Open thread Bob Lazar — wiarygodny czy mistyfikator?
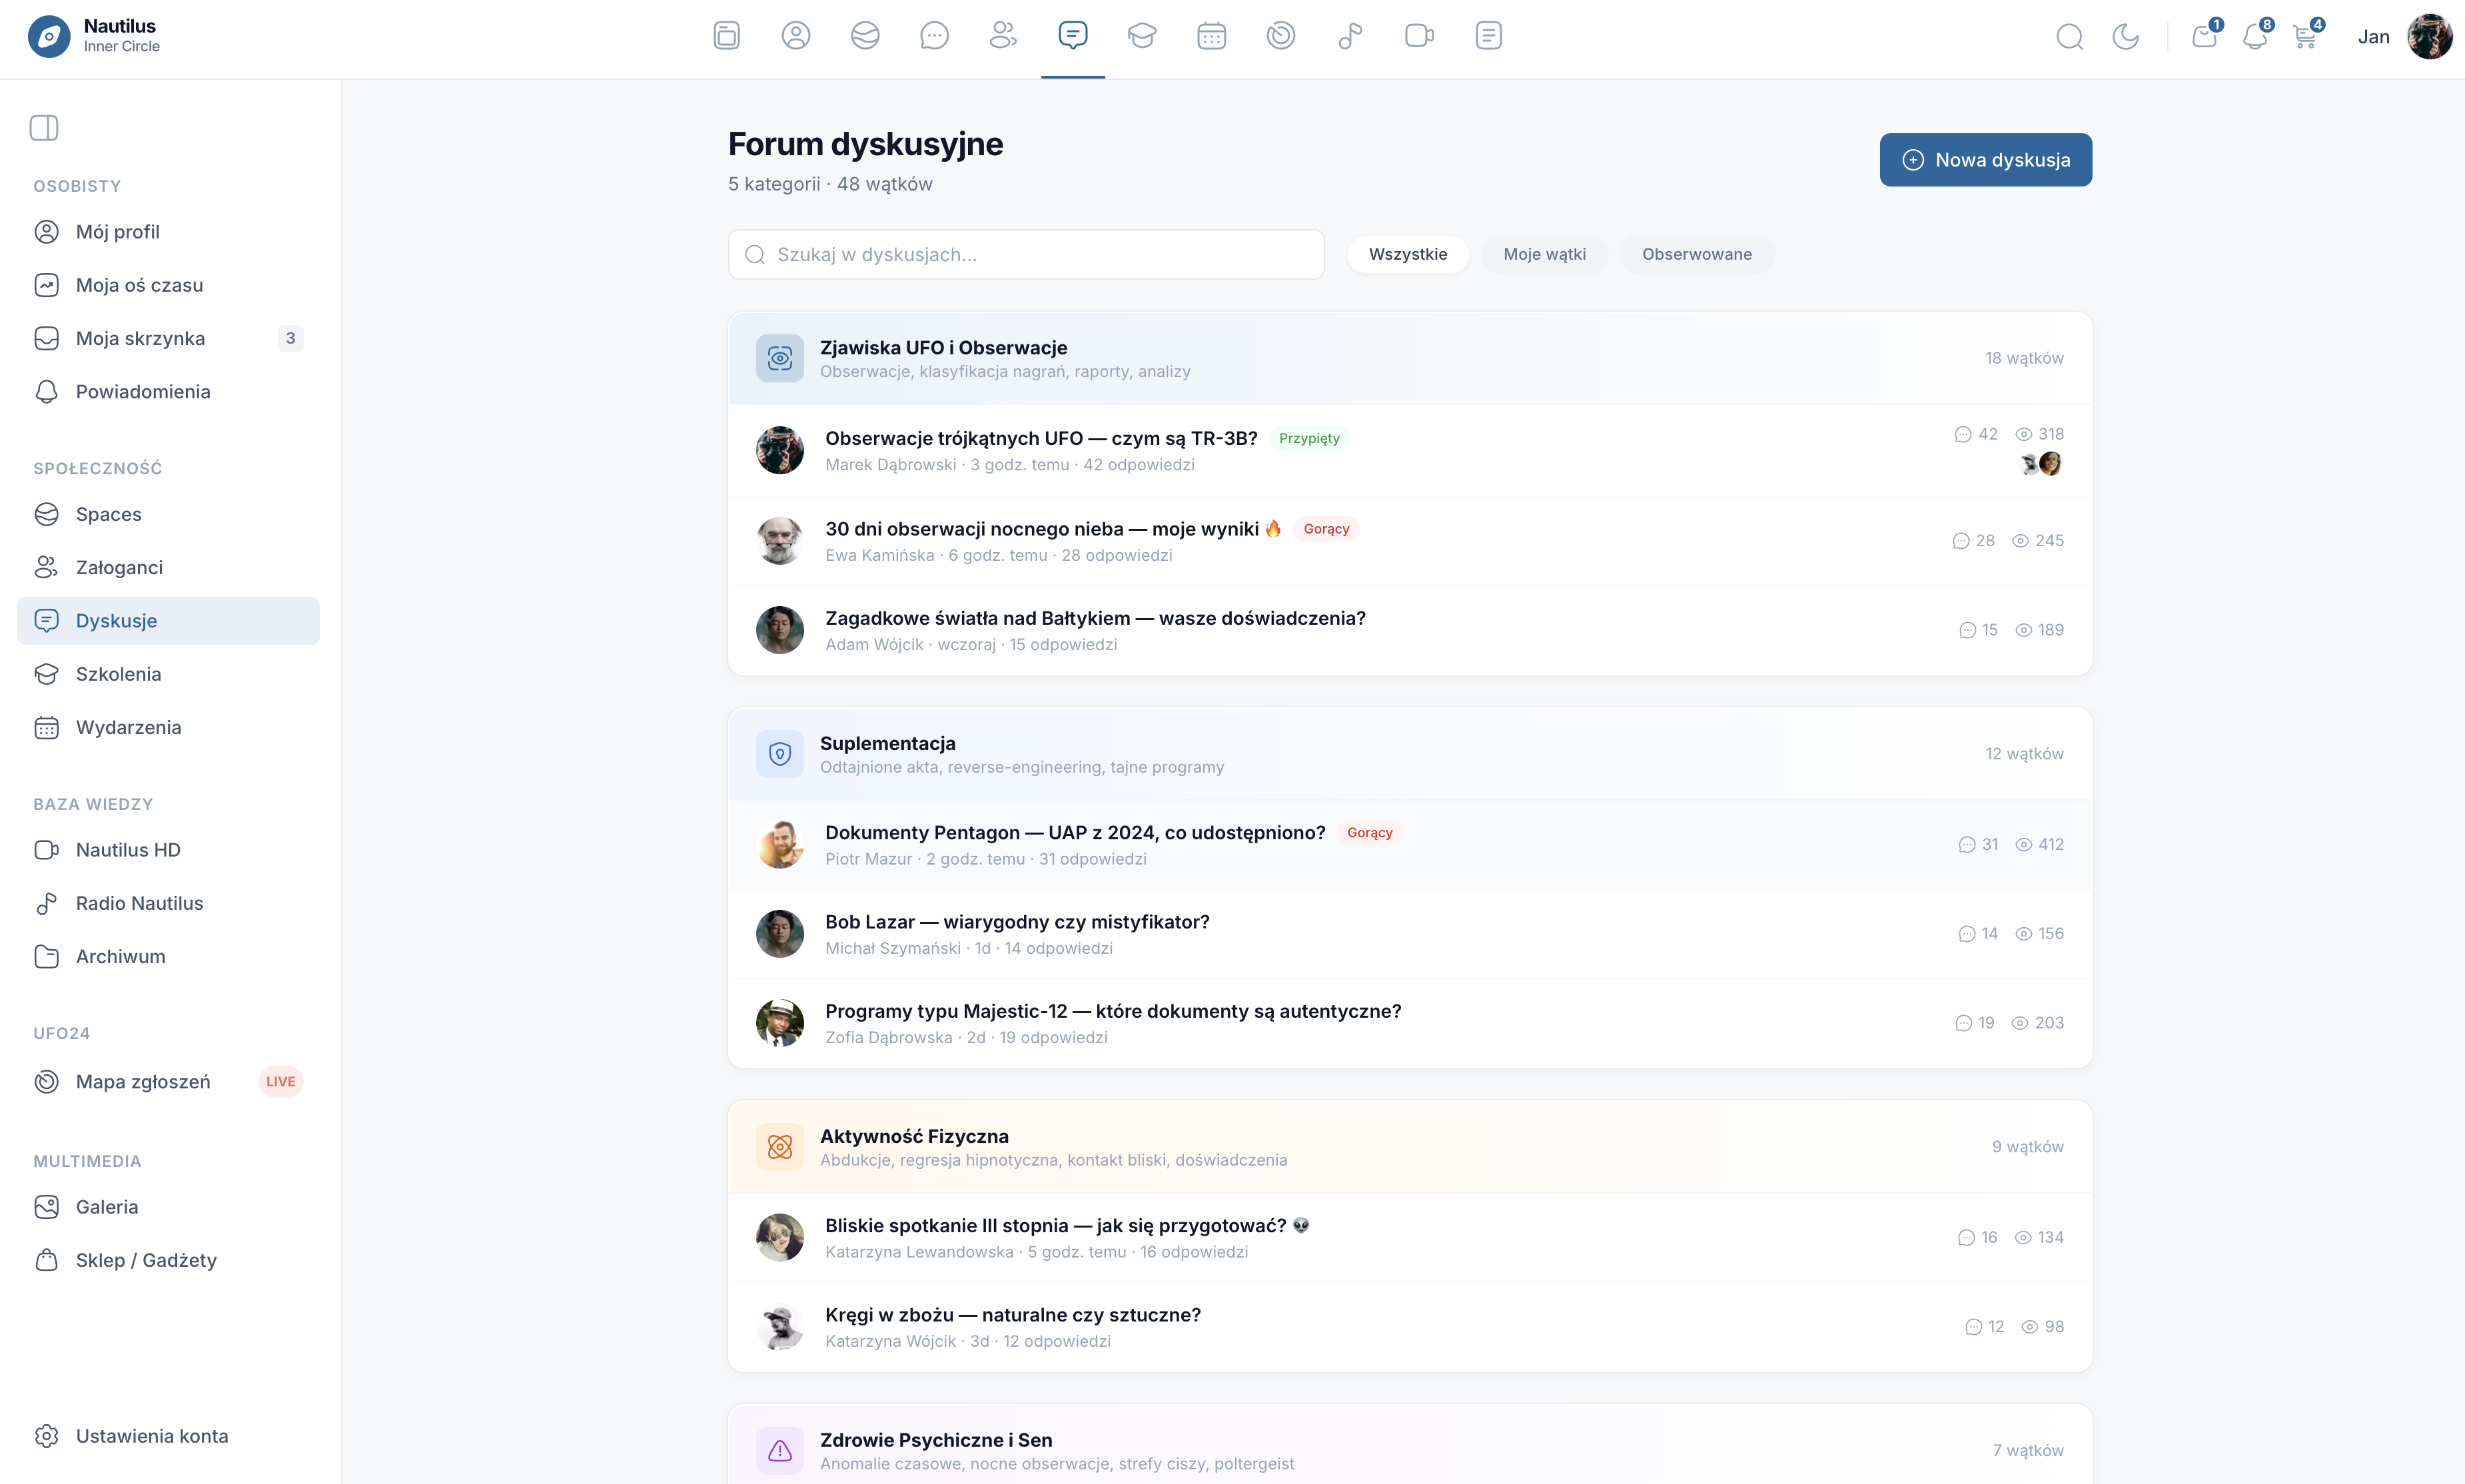The width and height of the screenshot is (2465, 1484). (x=1016, y=922)
